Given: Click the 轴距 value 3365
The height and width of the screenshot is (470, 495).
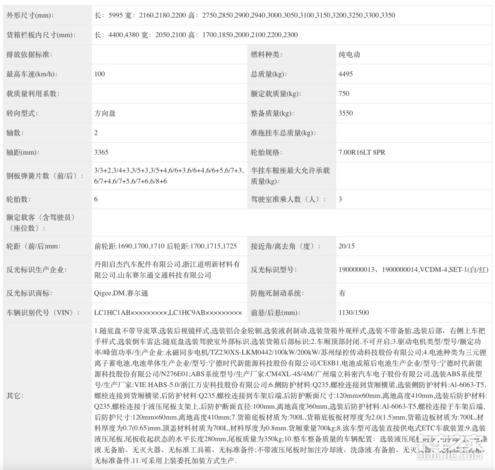Looking at the screenshot, I should point(101,152).
